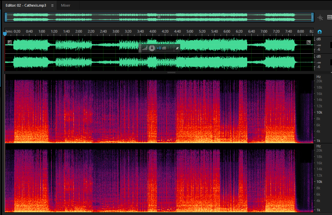The width and height of the screenshot is (332, 215).
Task: Click the 1:00 mark on the time ruler
Action: 42,31
